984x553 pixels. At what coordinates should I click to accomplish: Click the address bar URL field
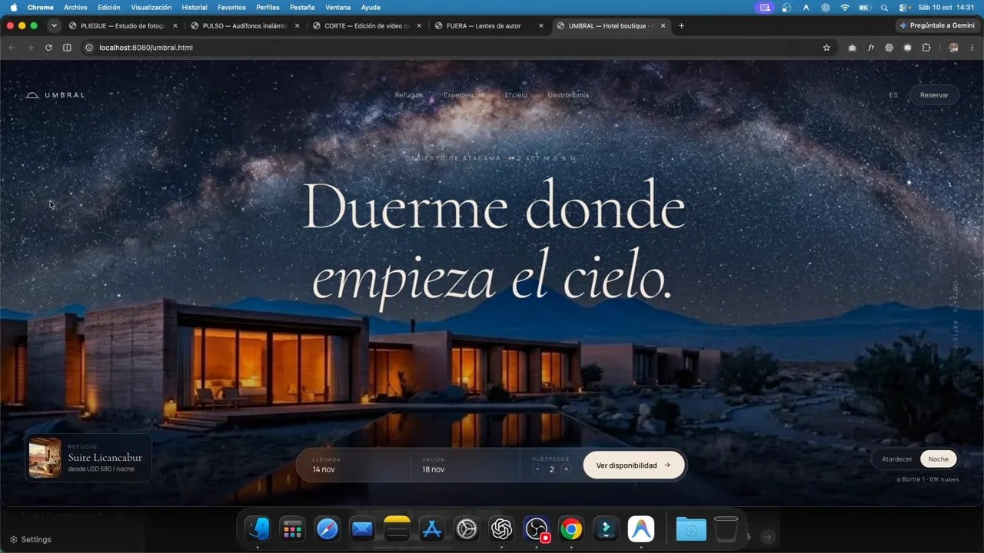tap(454, 48)
